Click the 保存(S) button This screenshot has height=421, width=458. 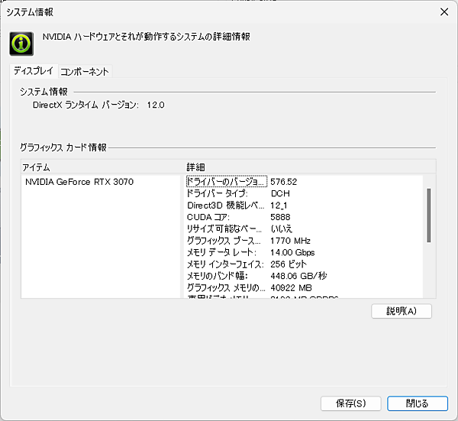(351, 403)
